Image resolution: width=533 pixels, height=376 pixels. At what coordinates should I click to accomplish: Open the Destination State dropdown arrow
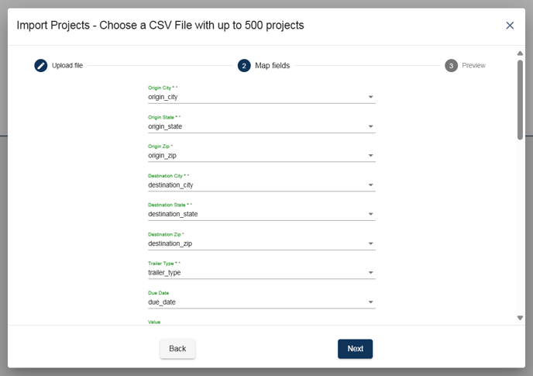click(x=370, y=214)
